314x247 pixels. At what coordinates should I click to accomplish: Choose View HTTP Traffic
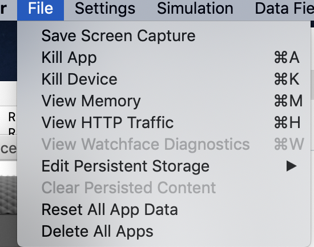pos(164,122)
